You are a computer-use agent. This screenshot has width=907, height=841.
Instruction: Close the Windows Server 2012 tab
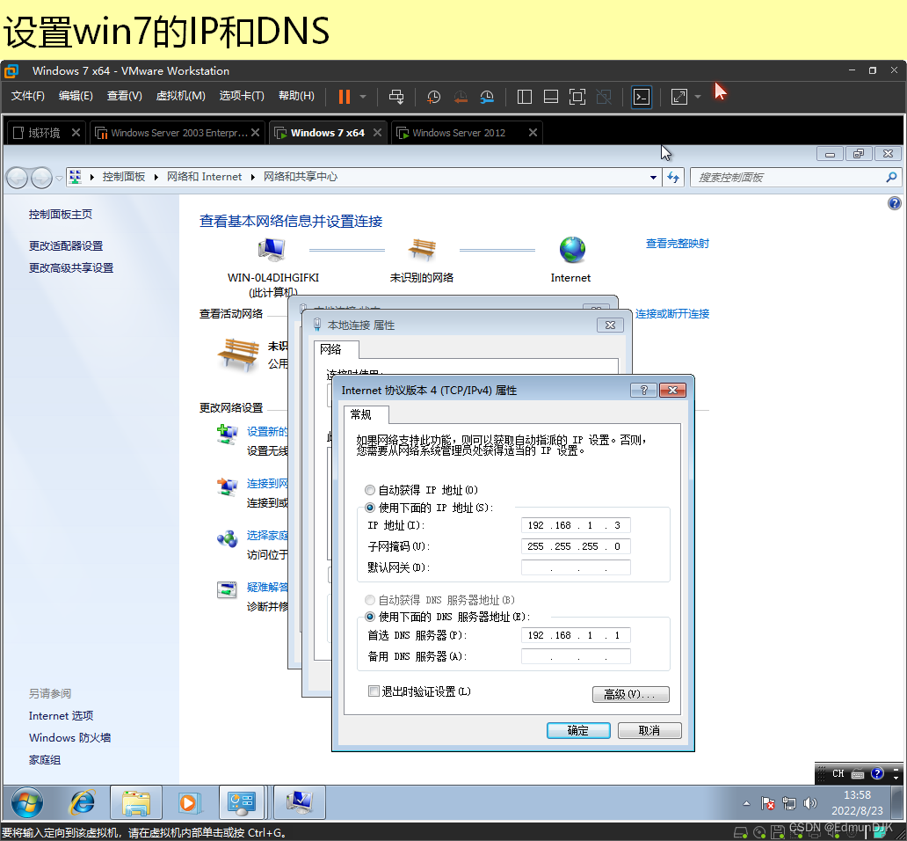pos(533,133)
